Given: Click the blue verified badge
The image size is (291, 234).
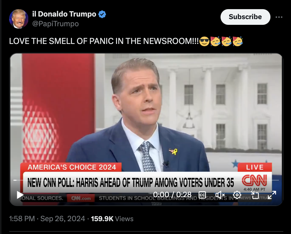Looking at the screenshot, I should tap(102, 14).
